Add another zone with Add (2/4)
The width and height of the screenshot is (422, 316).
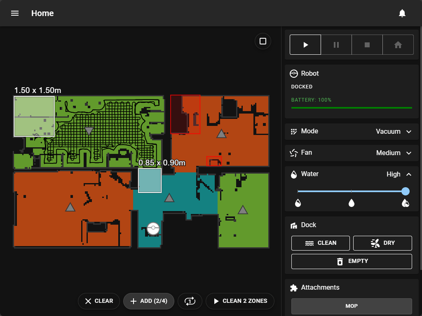point(148,301)
